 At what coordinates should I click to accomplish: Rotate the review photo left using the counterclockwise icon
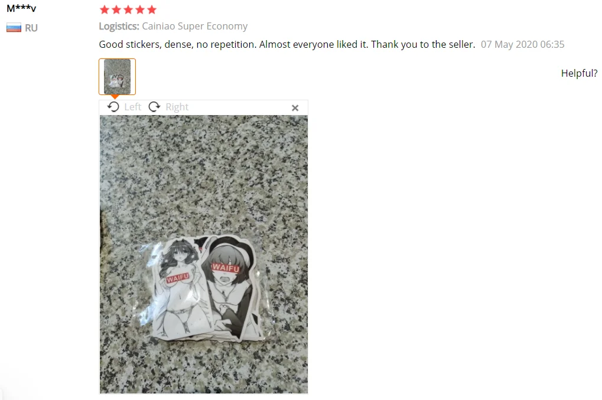tap(113, 107)
